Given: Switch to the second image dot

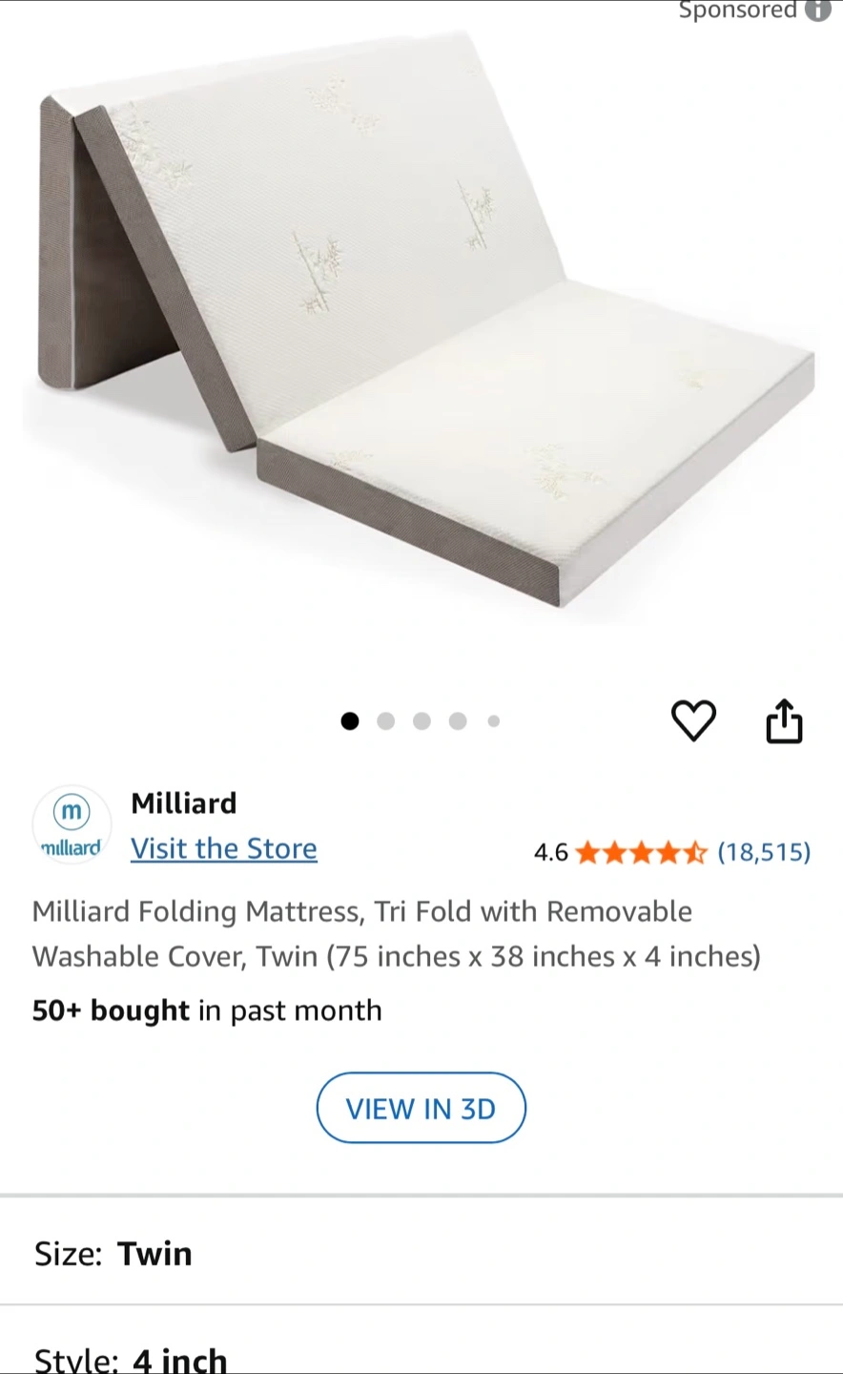Looking at the screenshot, I should point(385,721).
